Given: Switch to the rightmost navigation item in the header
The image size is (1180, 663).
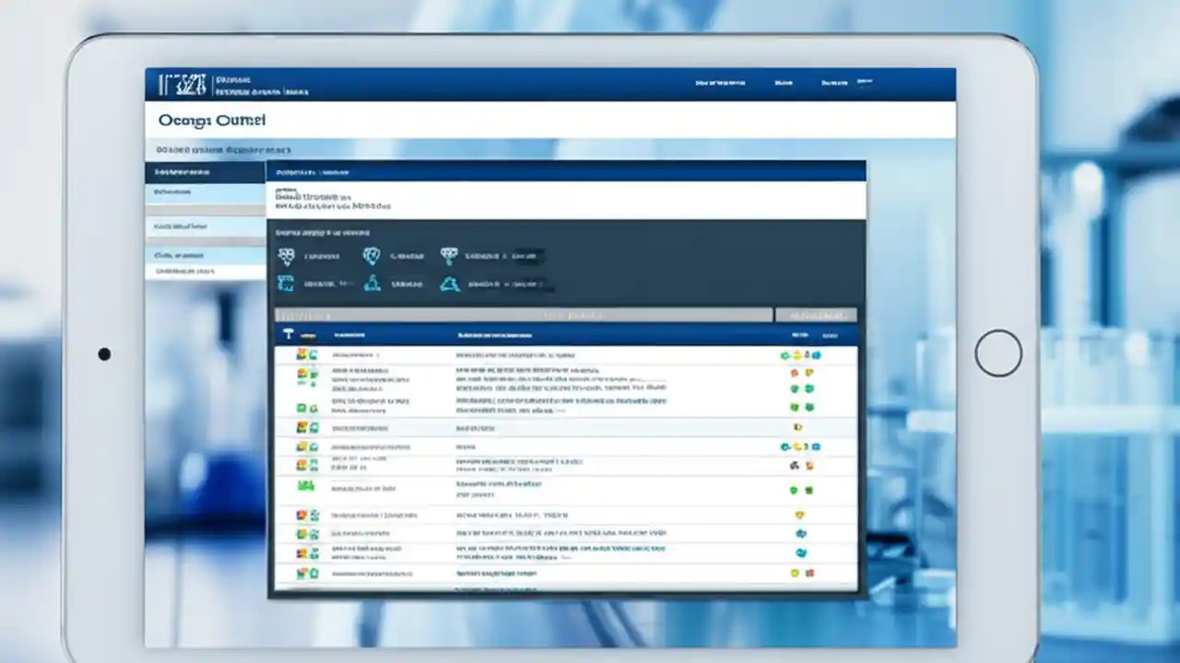Looking at the screenshot, I should coord(865,82).
